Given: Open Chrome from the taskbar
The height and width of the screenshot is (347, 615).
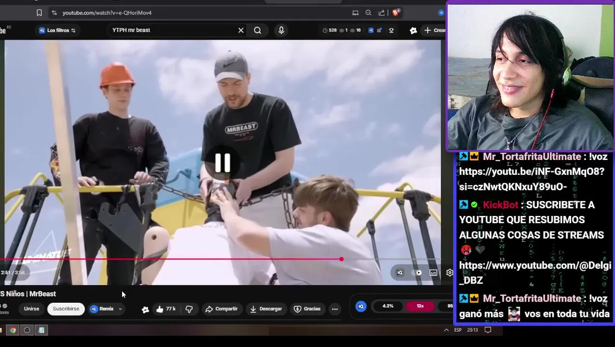Looking at the screenshot, I should (x=13, y=330).
